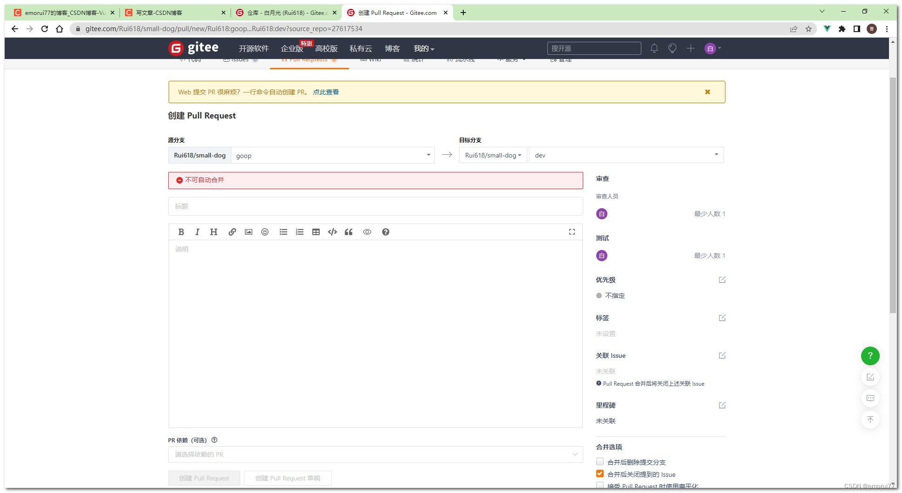Bookmark page with star icon
Viewport: 902px width, 493px height.
809,29
